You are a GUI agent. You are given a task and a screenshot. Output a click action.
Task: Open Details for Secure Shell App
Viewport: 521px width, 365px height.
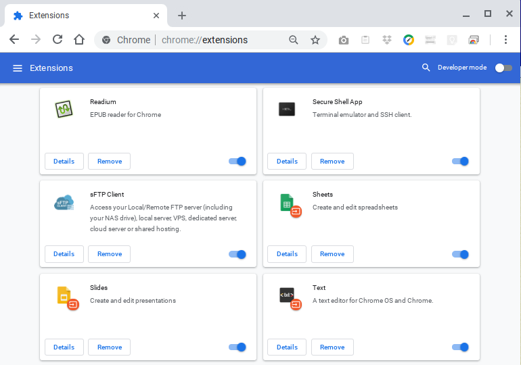[287, 162]
